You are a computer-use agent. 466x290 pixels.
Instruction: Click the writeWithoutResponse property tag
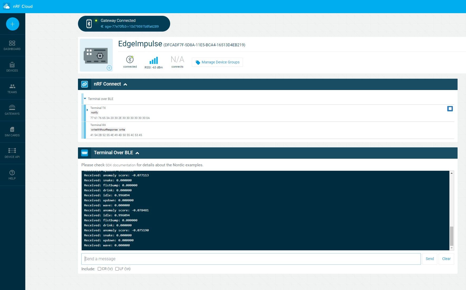coord(104,130)
